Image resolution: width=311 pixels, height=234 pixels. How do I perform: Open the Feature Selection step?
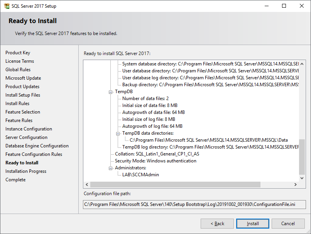point(23,112)
